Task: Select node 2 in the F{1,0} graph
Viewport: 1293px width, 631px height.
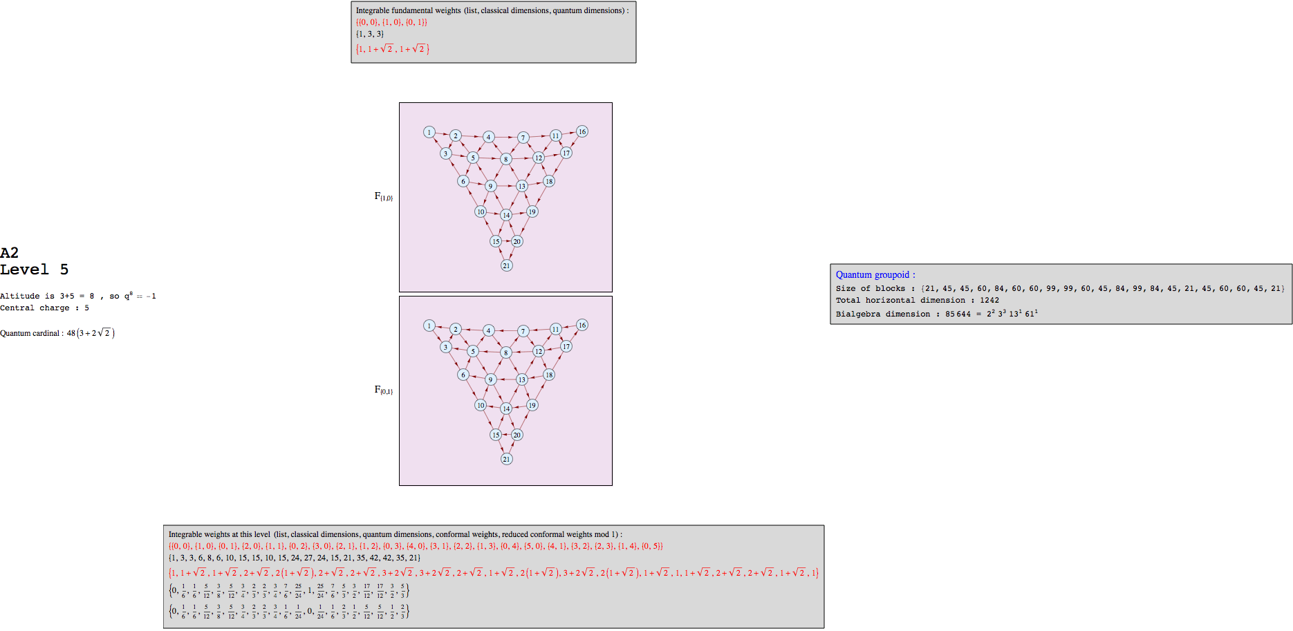Action: [x=456, y=135]
